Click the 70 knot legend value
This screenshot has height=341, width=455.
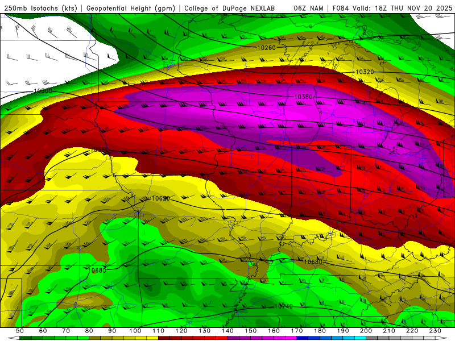66,331
